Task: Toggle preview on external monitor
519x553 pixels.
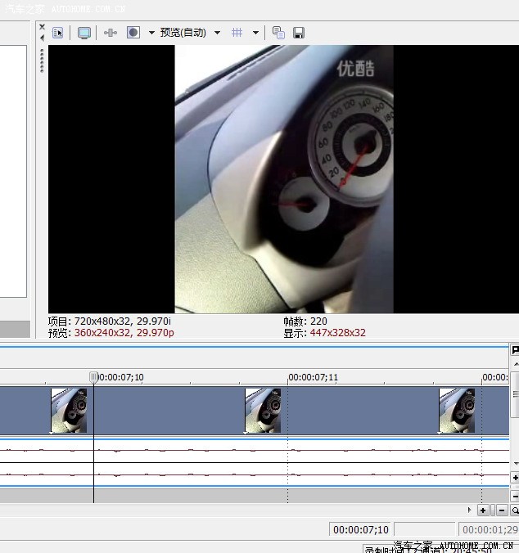Action: 83,33
